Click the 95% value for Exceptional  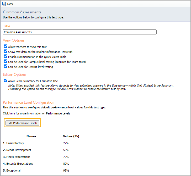(x=66, y=170)
